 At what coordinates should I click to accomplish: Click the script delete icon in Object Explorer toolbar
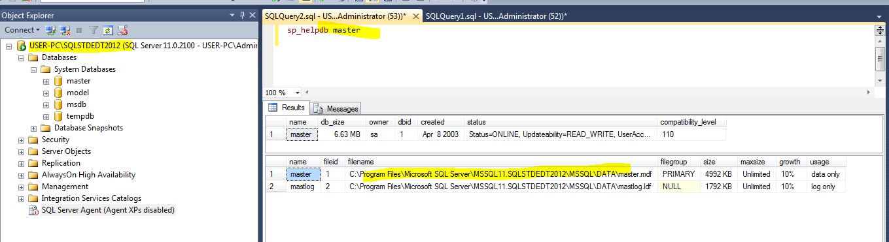(x=122, y=30)
